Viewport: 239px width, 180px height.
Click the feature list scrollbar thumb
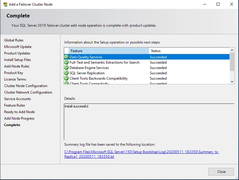point(232,62)
